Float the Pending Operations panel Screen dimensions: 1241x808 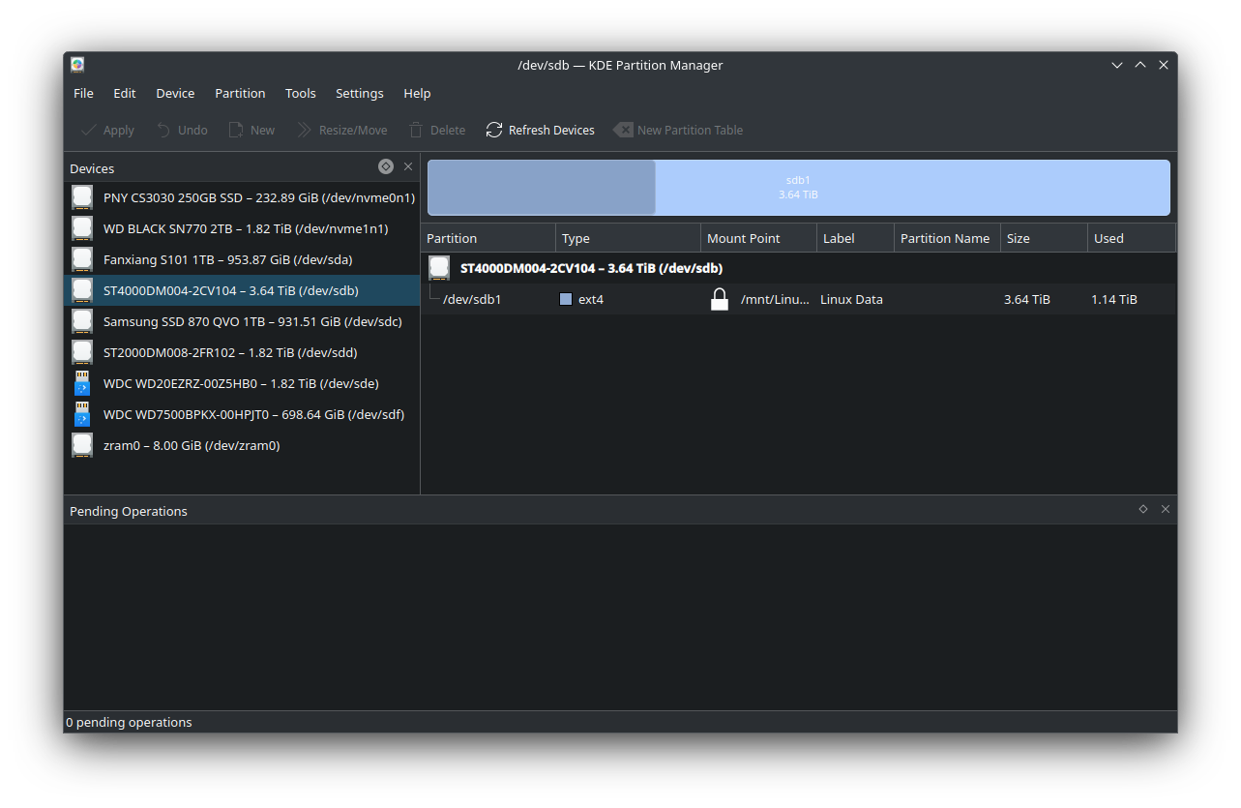coord(1143,509)
